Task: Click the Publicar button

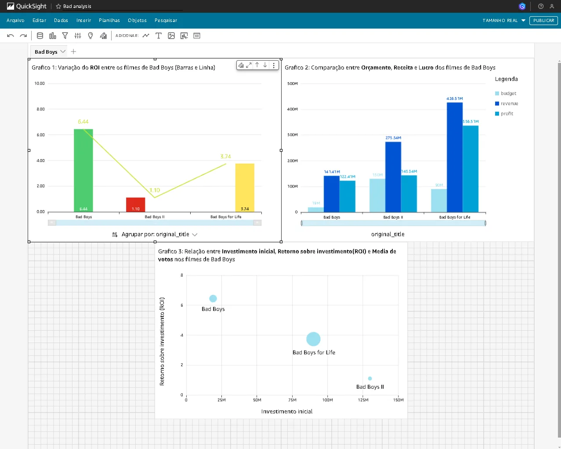Action: coord(543,20)
